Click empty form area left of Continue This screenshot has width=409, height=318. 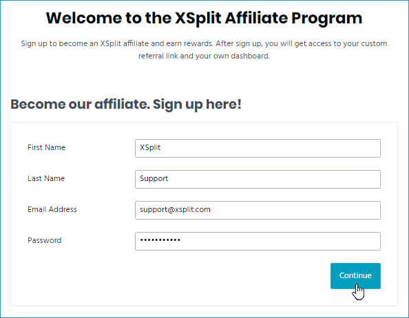pyautogui.click(x=169, y=276)
